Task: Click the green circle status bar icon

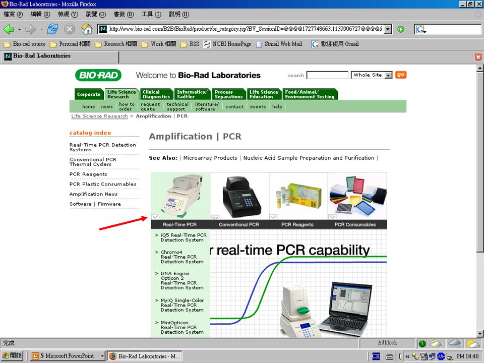Action: 422,343
